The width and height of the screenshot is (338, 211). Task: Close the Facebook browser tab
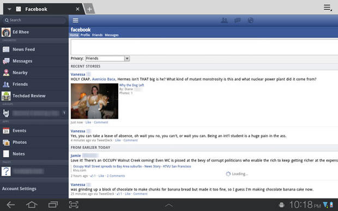click(77, 9)
